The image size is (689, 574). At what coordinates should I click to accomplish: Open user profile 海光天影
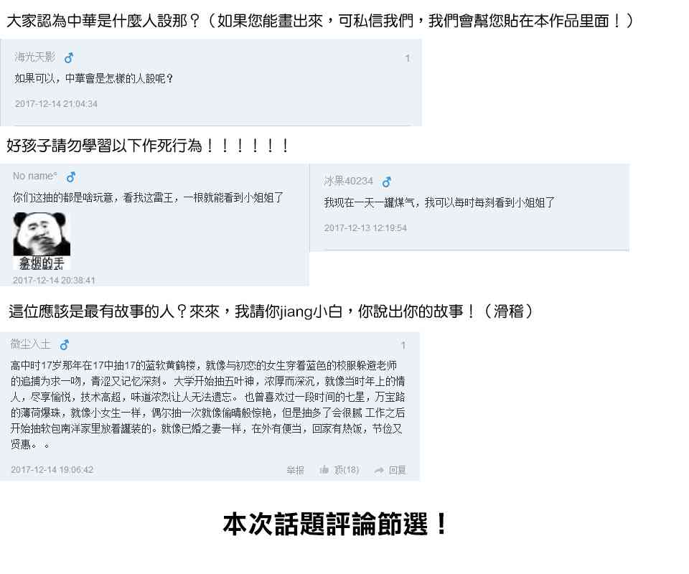click(x=34, y=57)
